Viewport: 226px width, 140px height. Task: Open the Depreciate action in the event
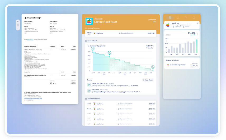[121, 86]
